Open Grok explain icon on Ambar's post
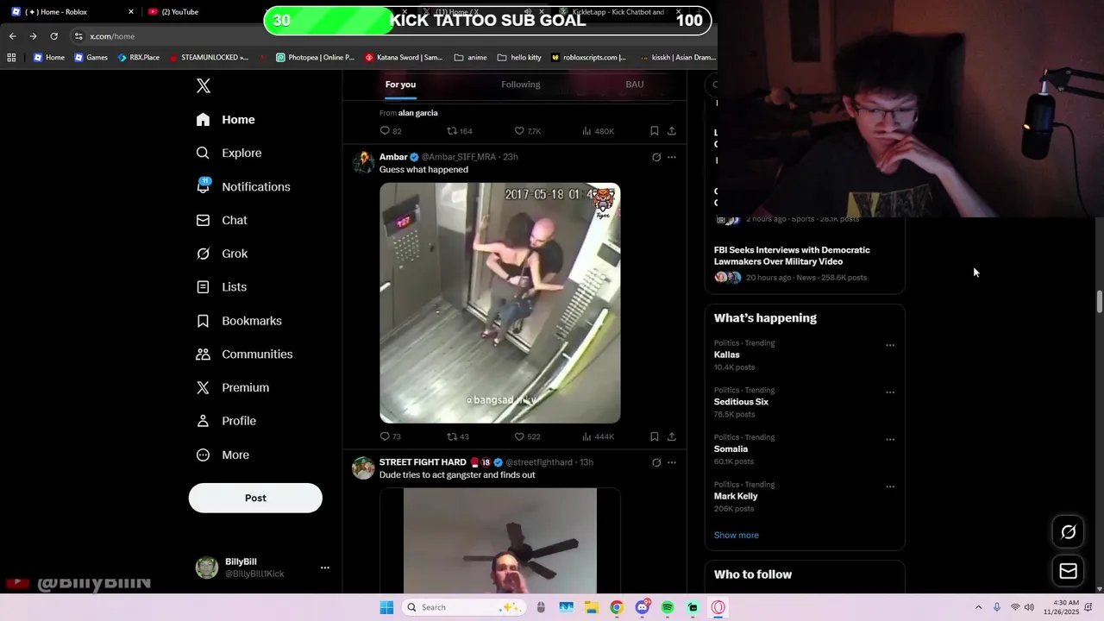The width and height of the screenshot is (1104, 621). tap(656, 157)
